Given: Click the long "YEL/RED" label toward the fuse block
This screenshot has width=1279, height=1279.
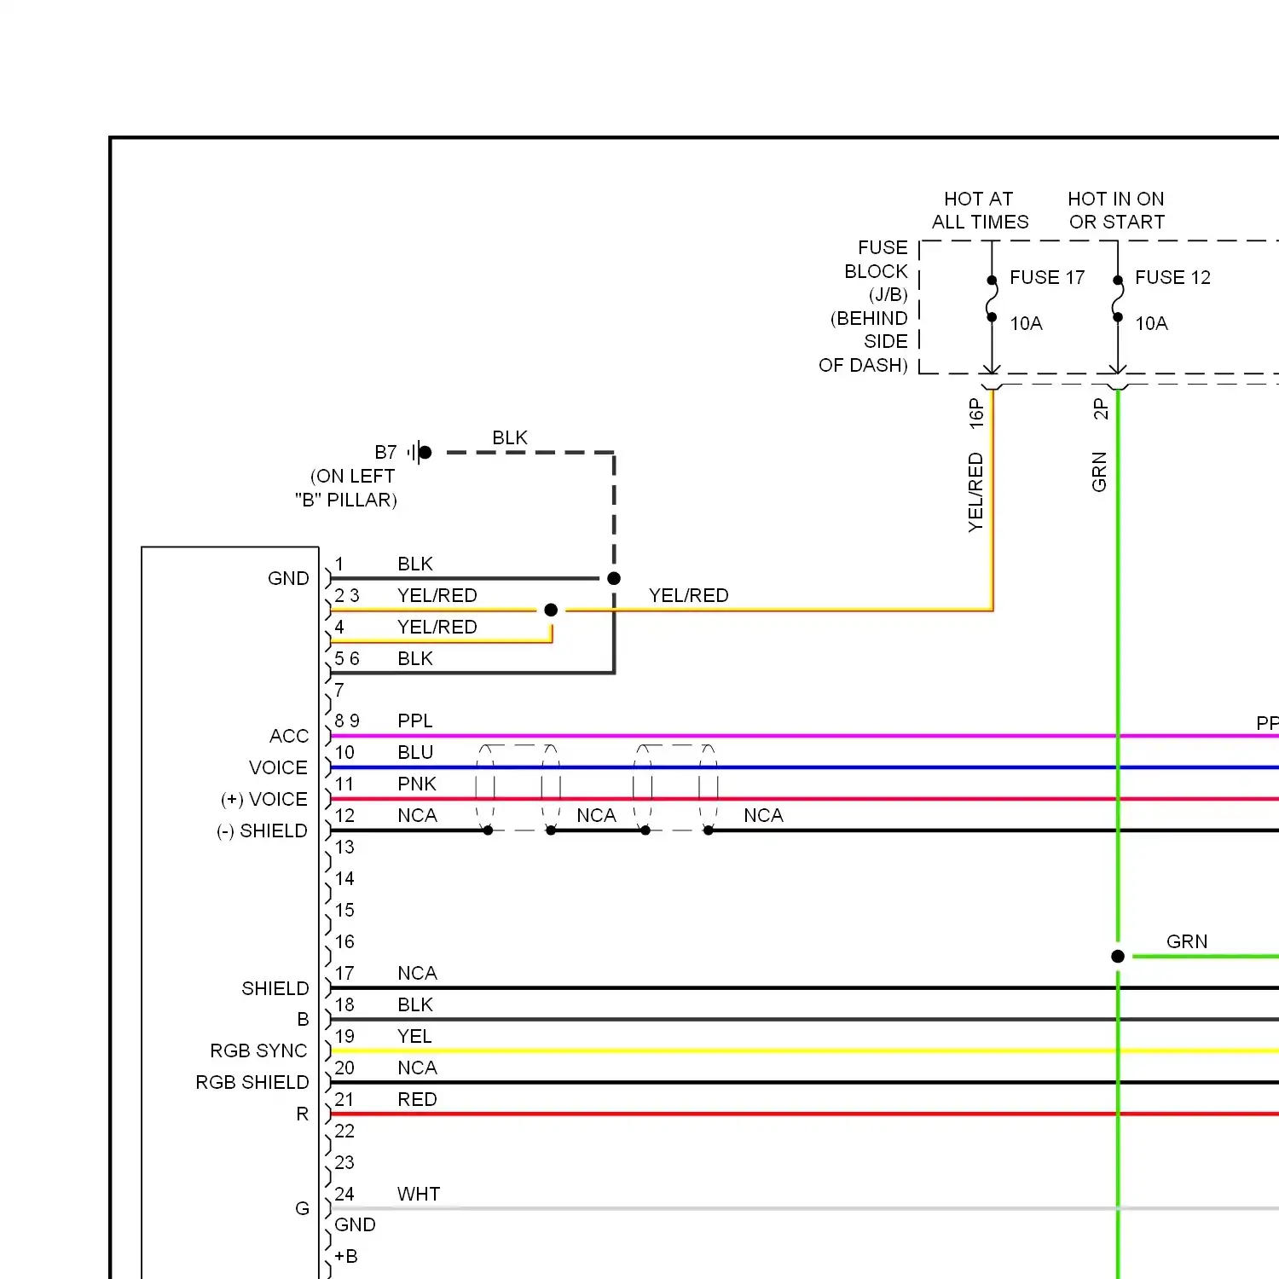Looking at the screenshot, I should 689,595.
